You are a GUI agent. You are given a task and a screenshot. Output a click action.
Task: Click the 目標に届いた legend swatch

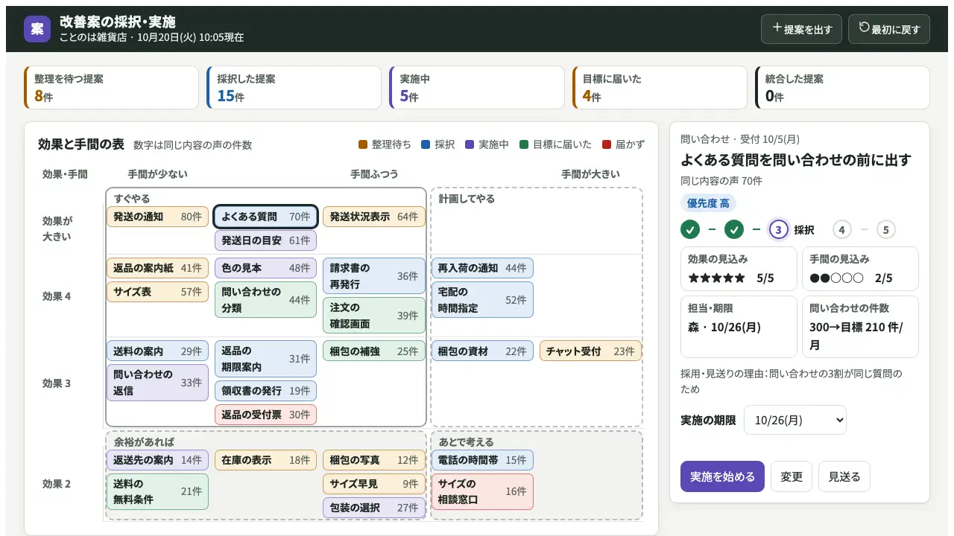(x=524, y=144)
